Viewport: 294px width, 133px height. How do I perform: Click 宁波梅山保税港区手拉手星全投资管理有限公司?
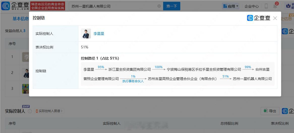[x=204, y=69]
